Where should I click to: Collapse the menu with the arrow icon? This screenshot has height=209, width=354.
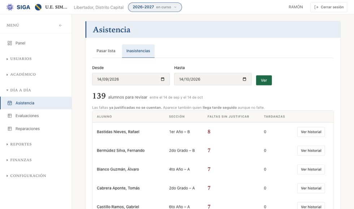point(61,25)
